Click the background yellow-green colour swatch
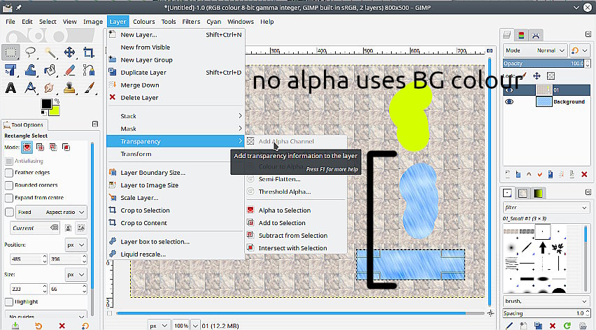Screen dimensions: 596x330 point(55,111)
